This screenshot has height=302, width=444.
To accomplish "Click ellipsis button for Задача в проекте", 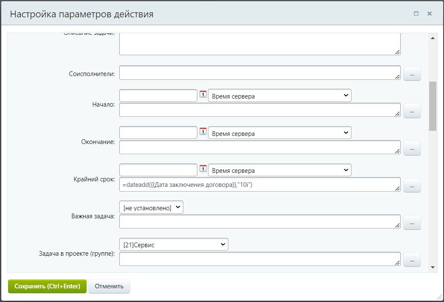I will [412, 259].
